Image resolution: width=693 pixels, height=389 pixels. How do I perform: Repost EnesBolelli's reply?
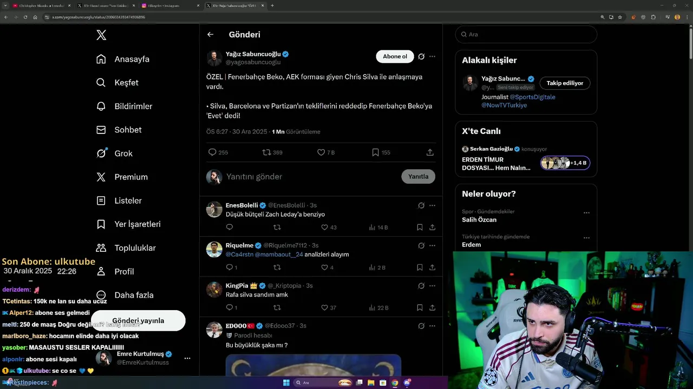(x=277, y=227)
